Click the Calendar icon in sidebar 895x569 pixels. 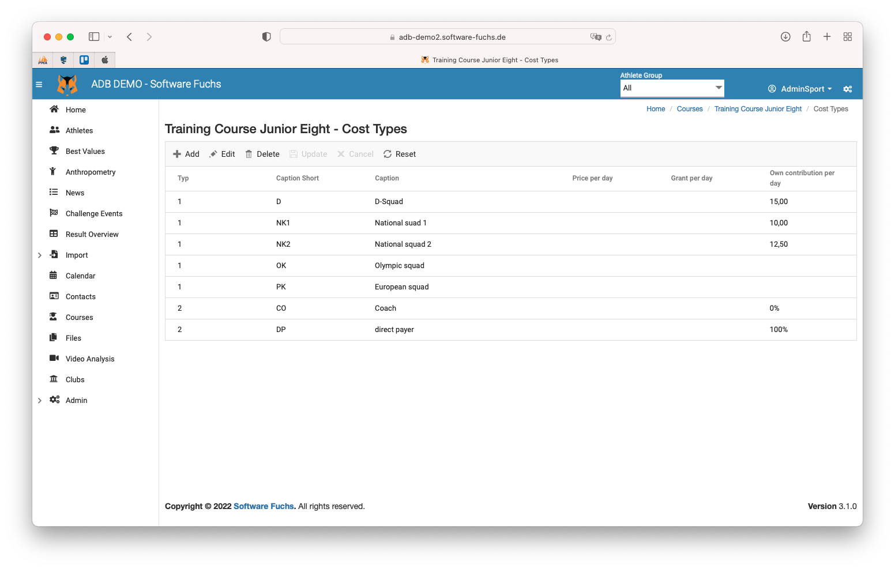click(53, 275)
